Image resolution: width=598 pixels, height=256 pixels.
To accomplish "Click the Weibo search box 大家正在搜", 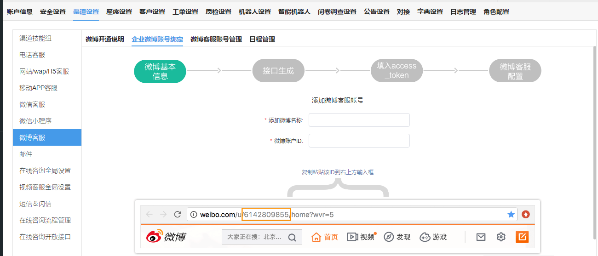I will tap(262, 237).
